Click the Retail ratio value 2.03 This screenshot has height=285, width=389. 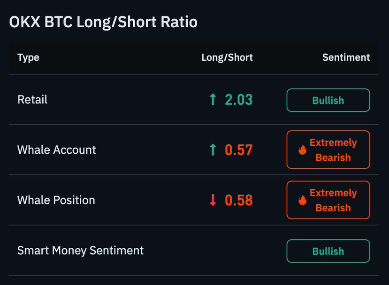[x=239, y=100]
